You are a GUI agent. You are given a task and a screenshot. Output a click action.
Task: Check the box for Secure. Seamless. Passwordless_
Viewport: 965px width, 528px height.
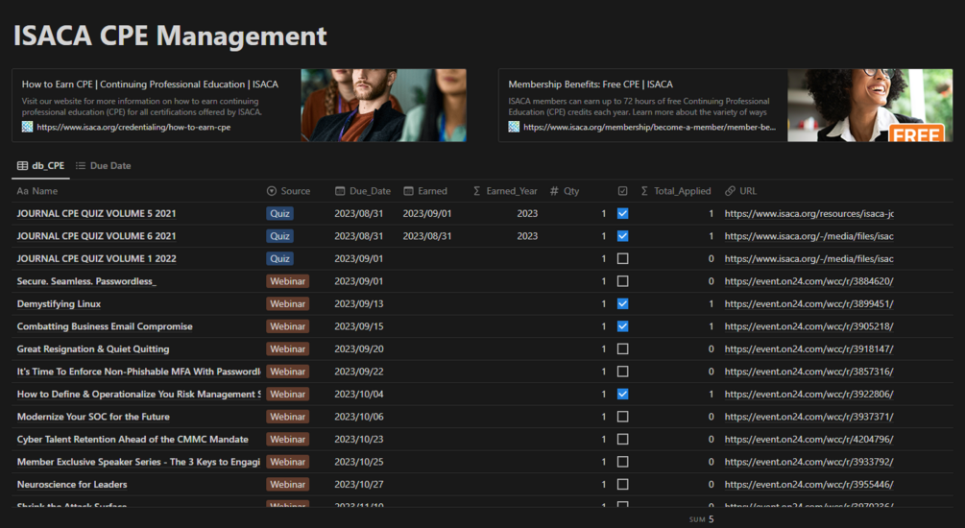[x=623, y=281]
